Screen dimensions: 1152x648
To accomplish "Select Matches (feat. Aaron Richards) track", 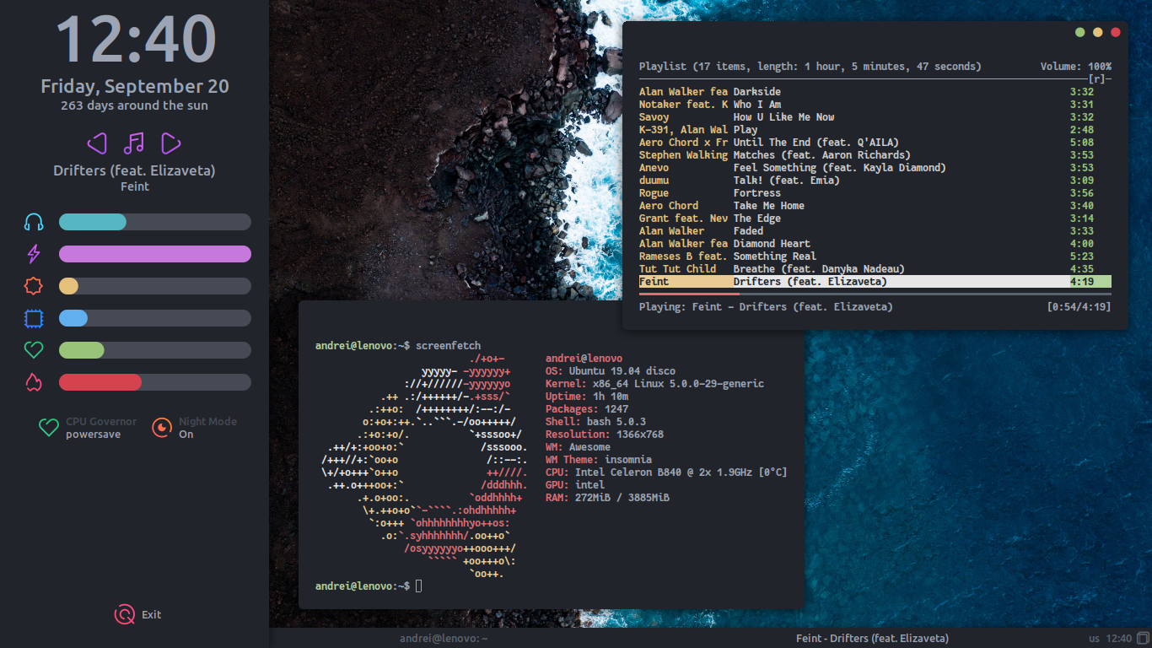I will pyautogui.click(x=875, y=155).
